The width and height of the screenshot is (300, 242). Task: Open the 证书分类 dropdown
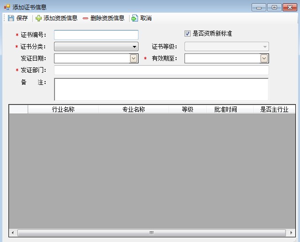[x=134, y=47]
